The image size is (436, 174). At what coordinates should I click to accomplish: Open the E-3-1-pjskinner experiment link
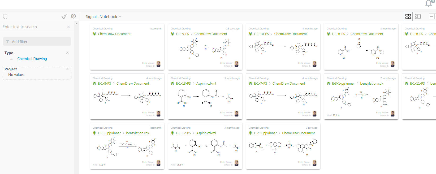343,84
